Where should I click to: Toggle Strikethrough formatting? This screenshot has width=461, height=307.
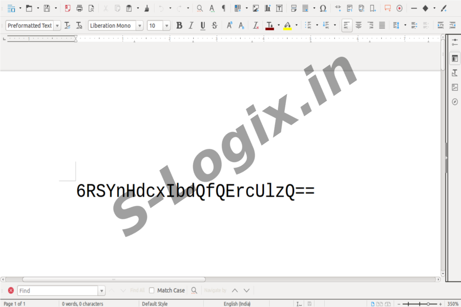(215, 26)
